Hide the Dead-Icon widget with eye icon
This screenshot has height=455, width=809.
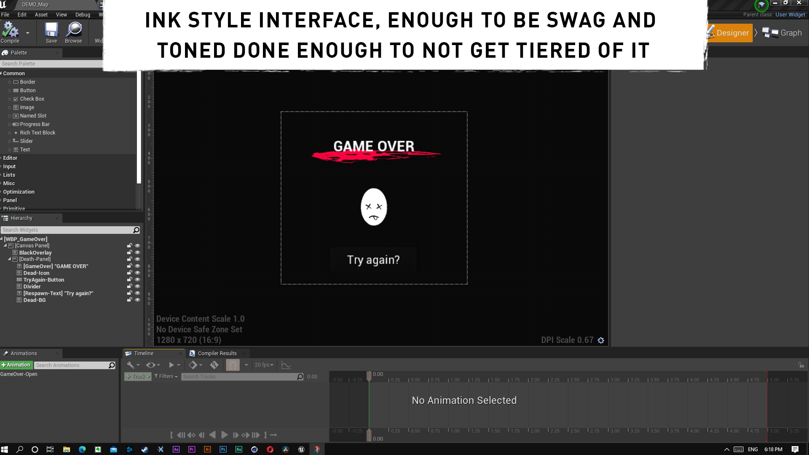[137, 273]
